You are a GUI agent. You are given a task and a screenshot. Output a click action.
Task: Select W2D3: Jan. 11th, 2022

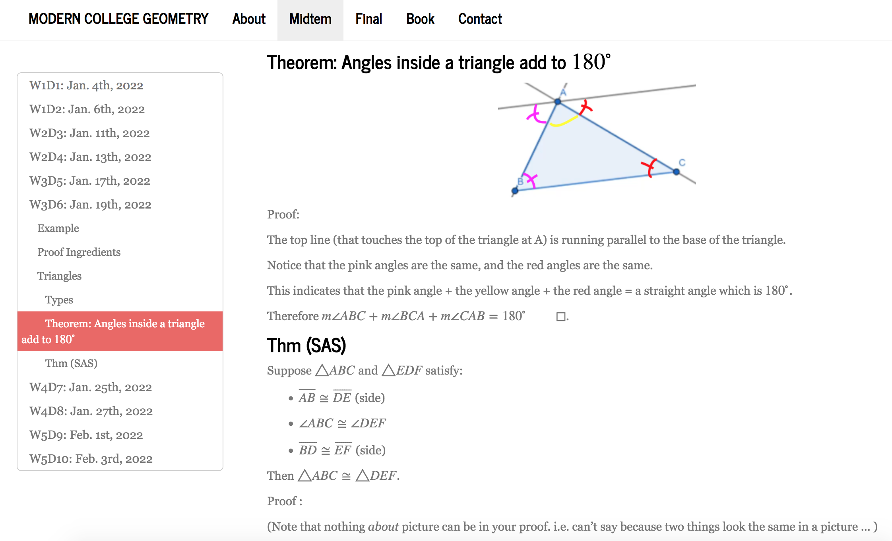click(x=89, y=133)
